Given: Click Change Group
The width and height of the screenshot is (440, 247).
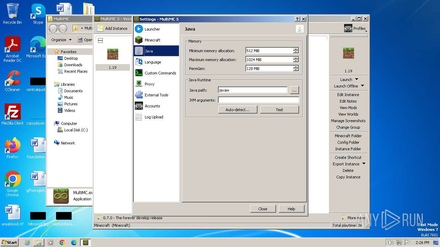Looking at the screenshot, I should pyautogui.click(x=348, y=127).
